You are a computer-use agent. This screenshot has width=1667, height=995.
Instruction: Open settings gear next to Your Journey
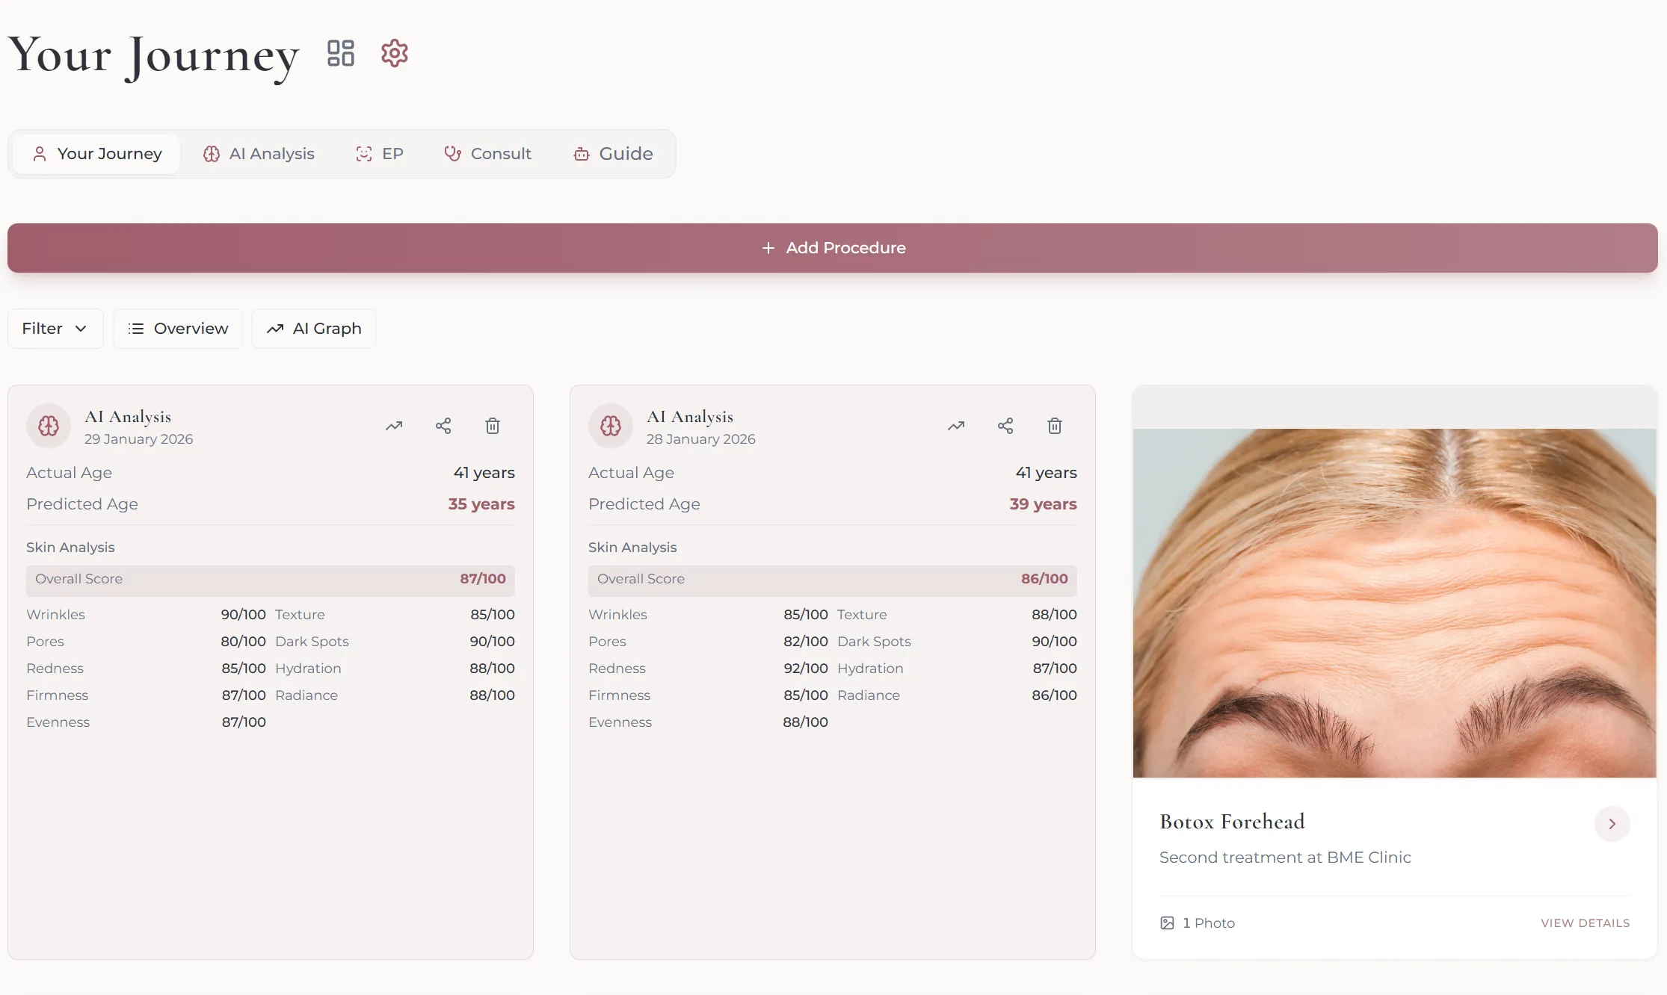395,53
